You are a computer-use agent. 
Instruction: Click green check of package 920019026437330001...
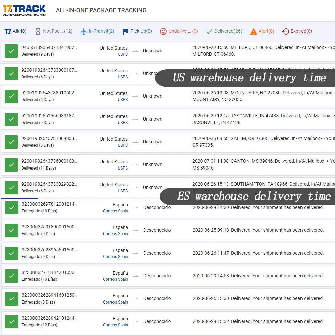(11, 74)
